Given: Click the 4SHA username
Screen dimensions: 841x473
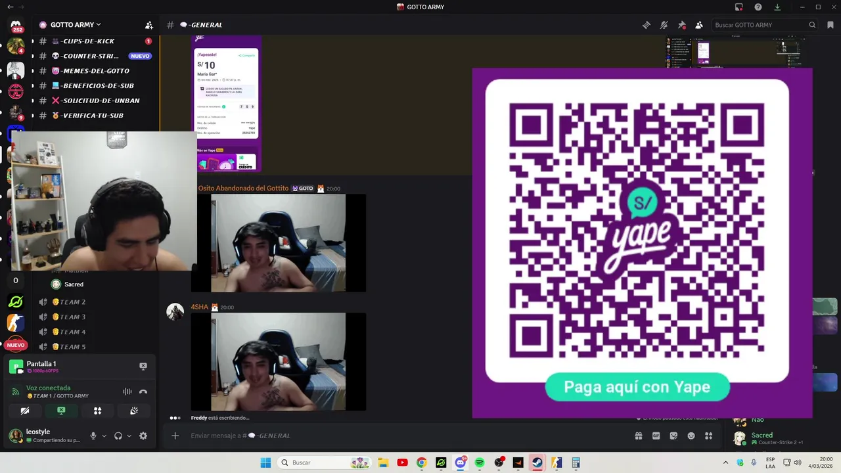Looking at the screenshot, I should tap(199, 307).
